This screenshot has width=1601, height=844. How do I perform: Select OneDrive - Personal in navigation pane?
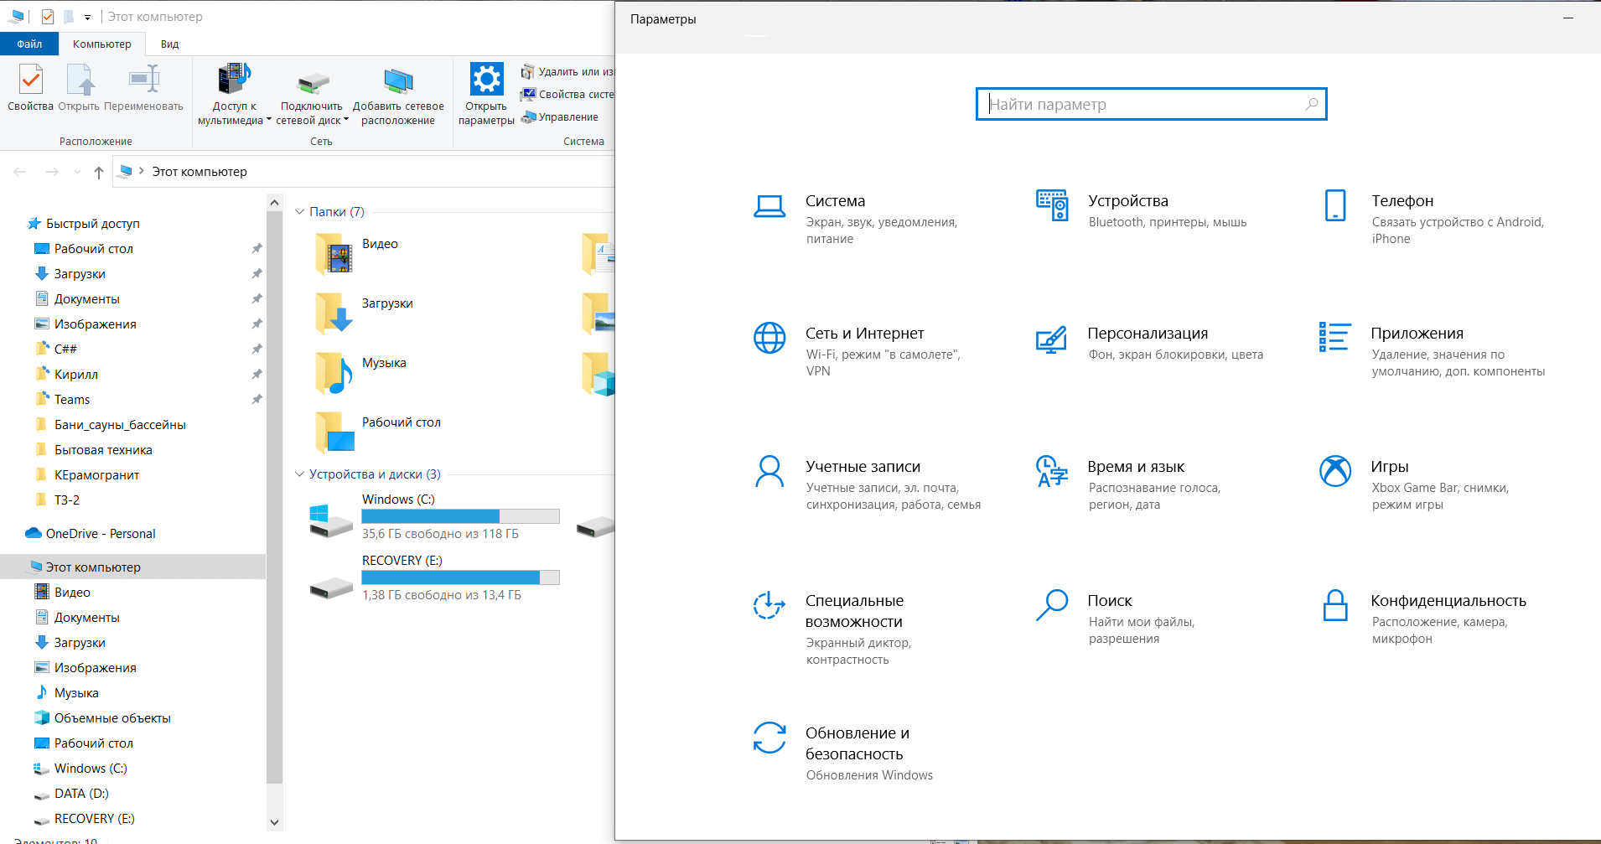[x=101, y=534]
